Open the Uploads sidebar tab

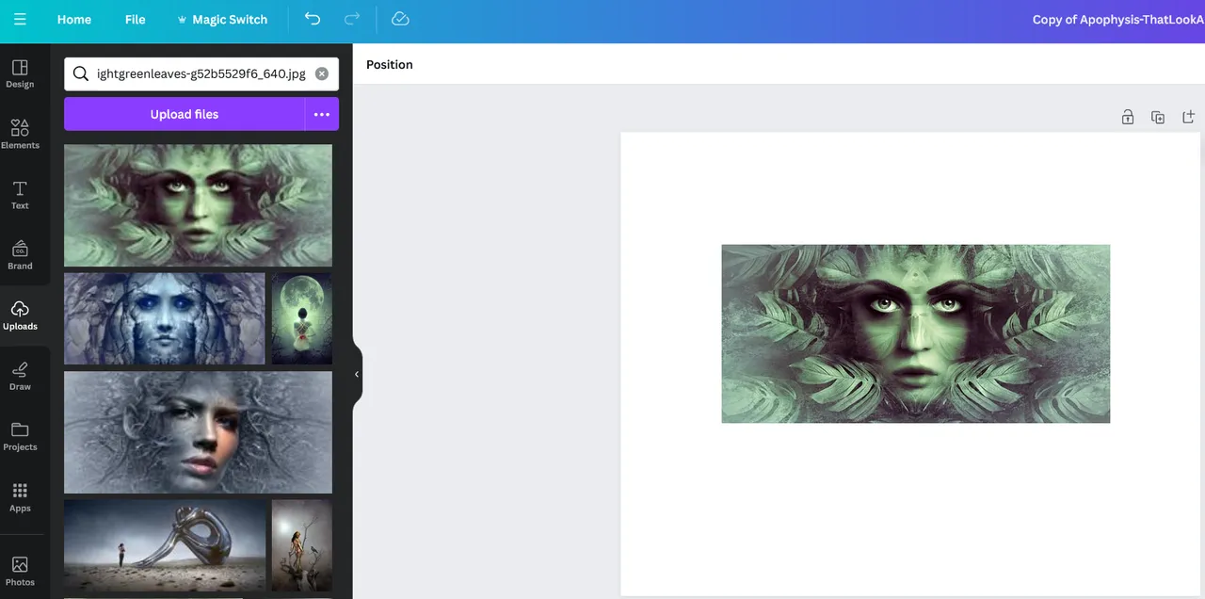click(20, 316)
